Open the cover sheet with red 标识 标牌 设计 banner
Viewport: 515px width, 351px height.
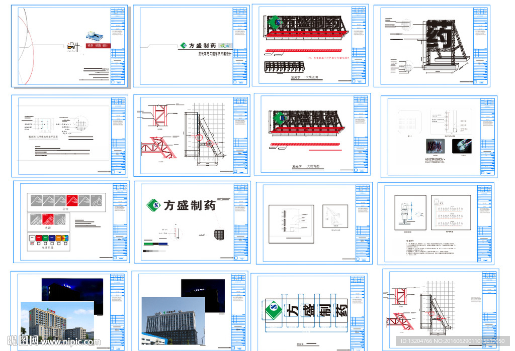(x=69, y=46)
